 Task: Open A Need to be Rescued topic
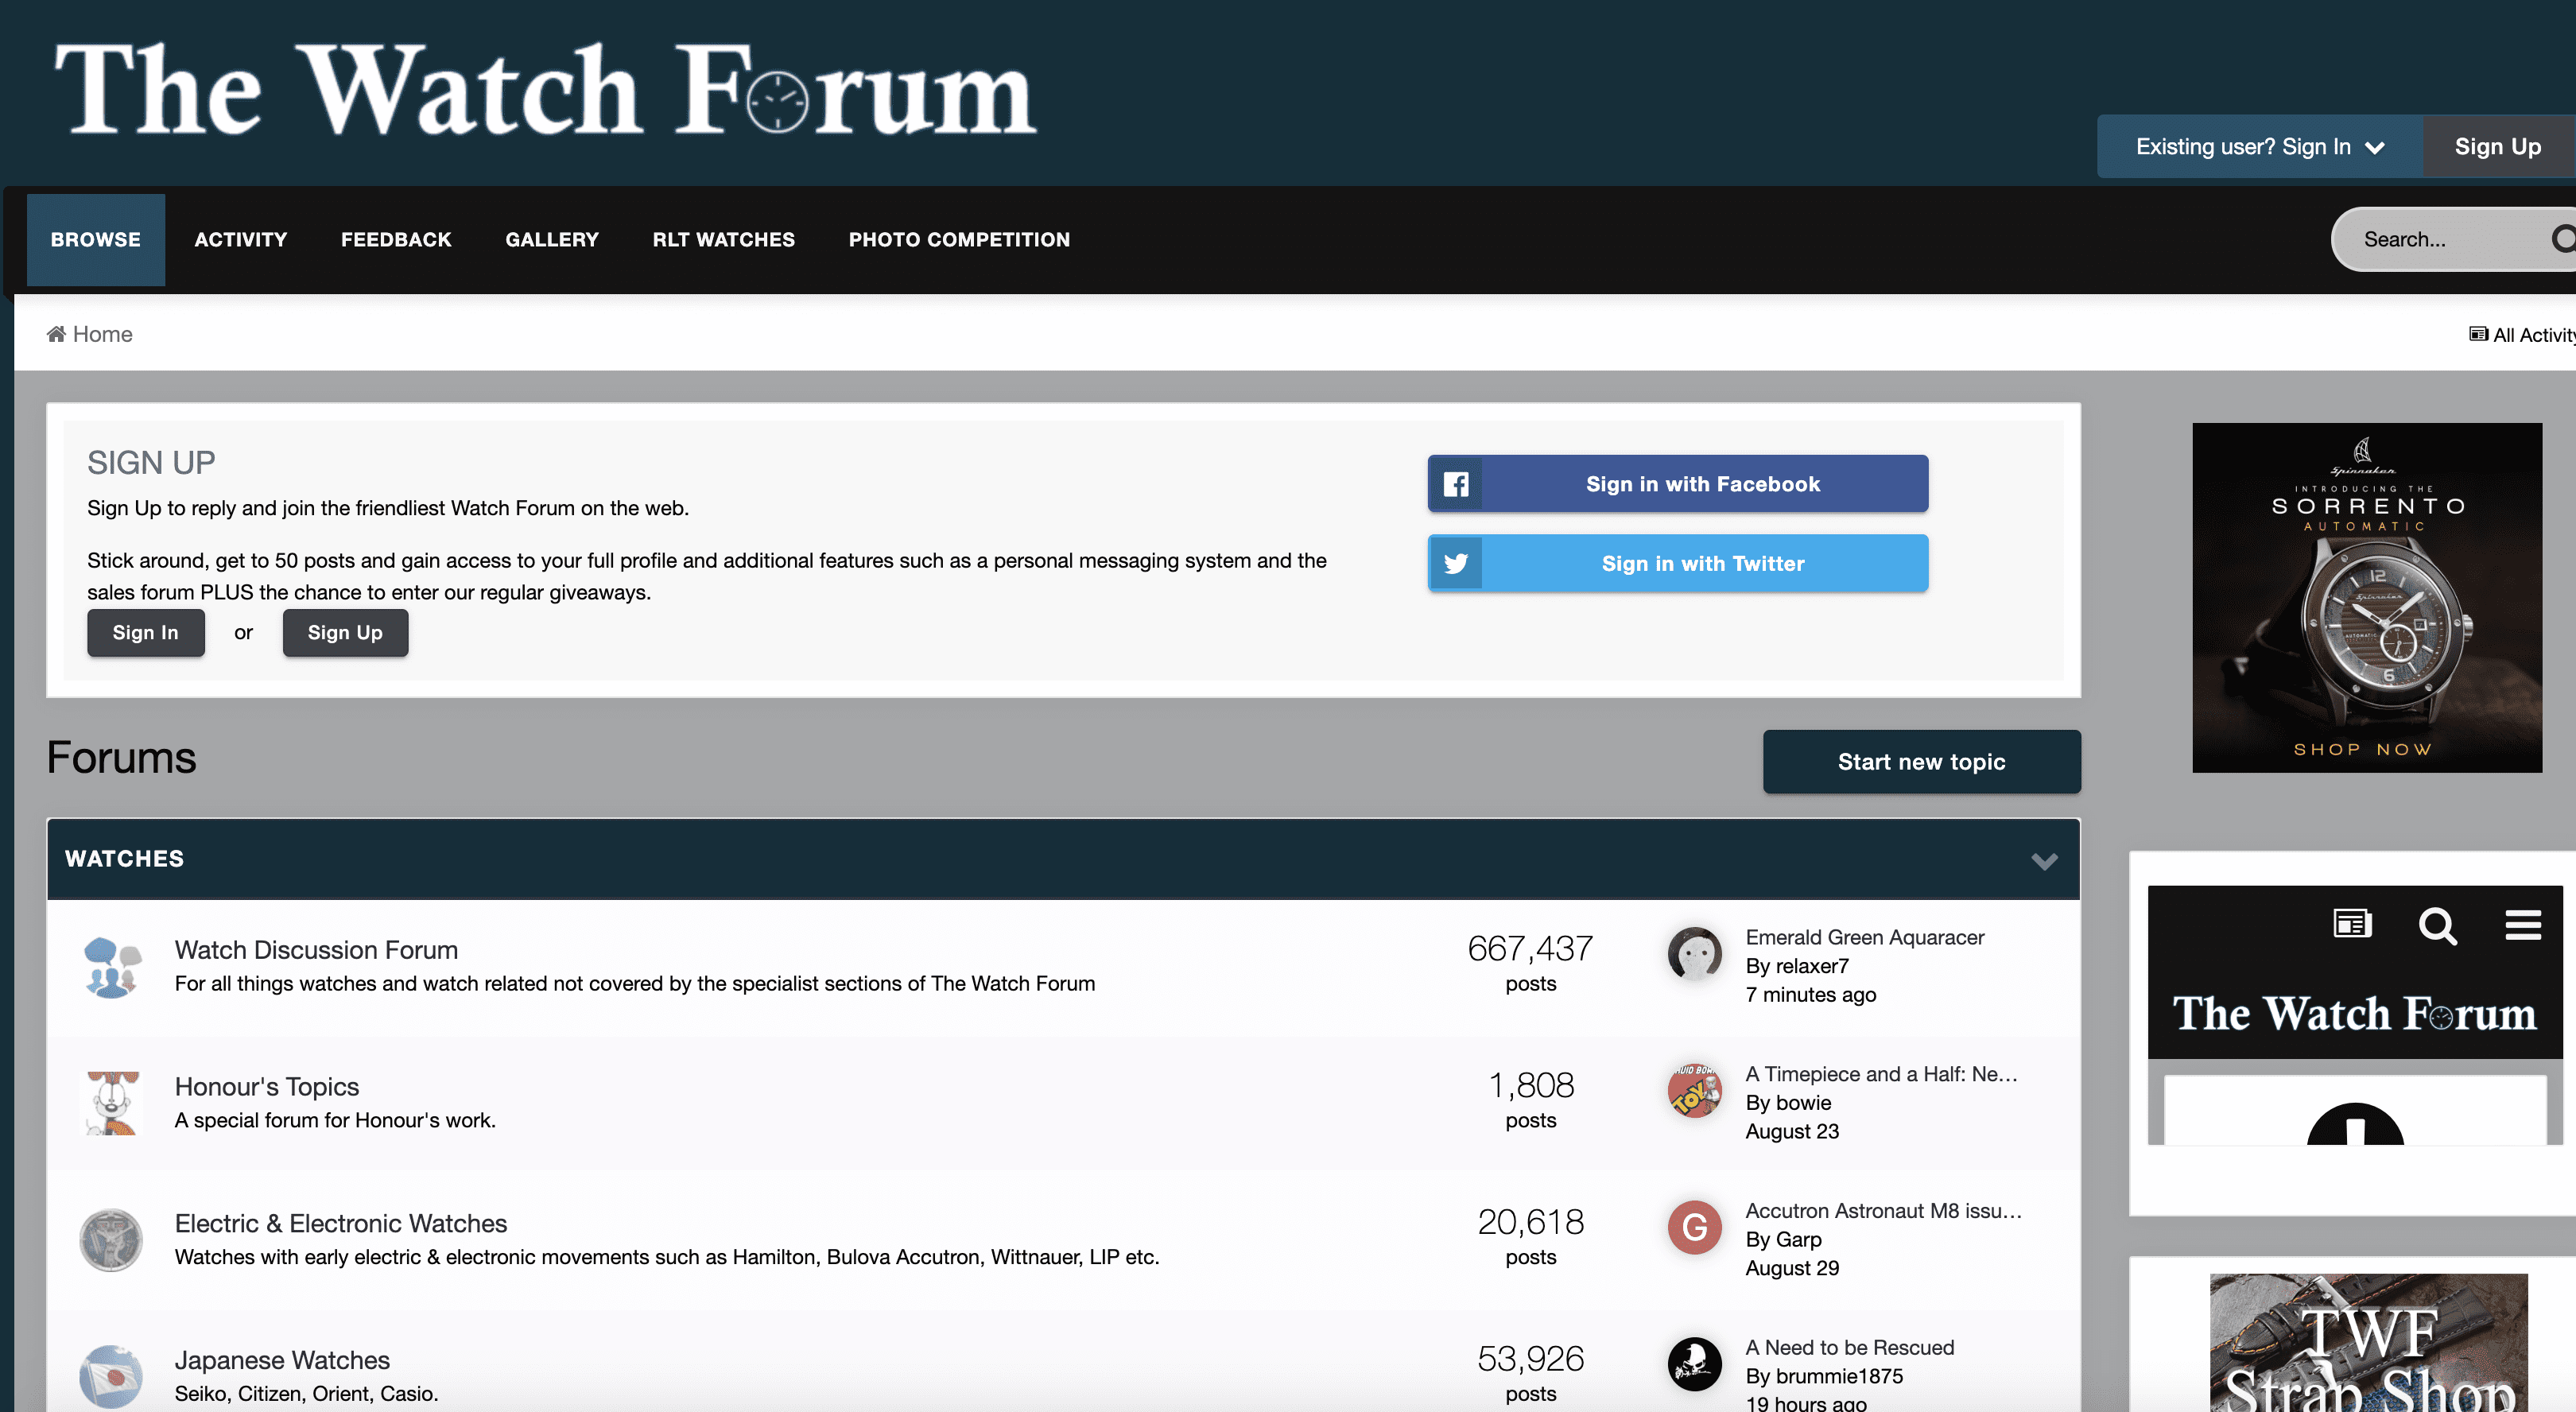click(1849, 1348)
